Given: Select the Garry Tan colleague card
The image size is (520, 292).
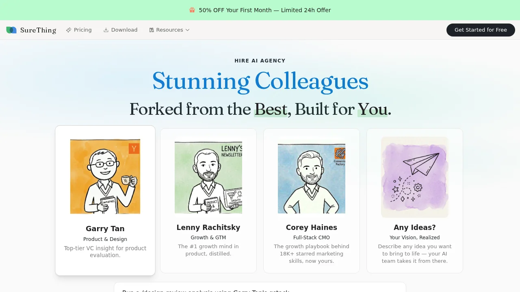Looking at the screenshot, I should [105, 200].
